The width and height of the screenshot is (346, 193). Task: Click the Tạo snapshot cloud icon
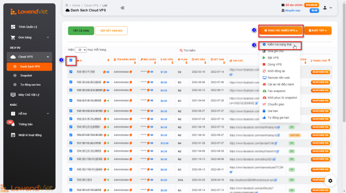tap(264, 91)
